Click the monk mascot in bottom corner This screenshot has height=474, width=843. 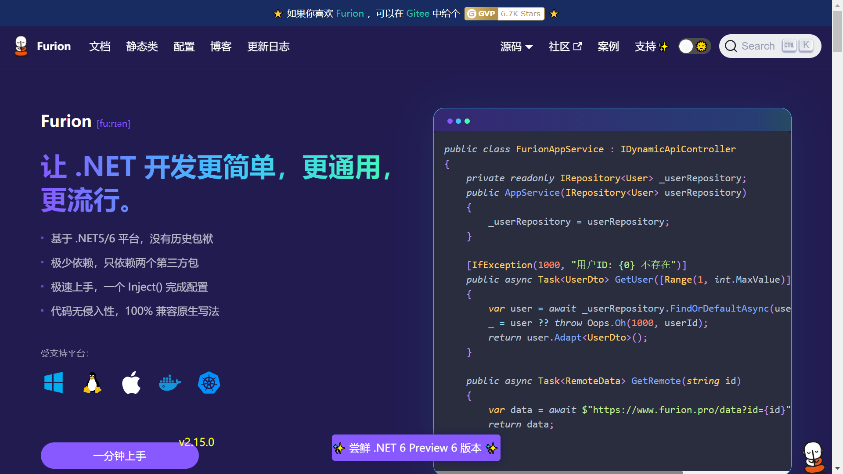814,456
